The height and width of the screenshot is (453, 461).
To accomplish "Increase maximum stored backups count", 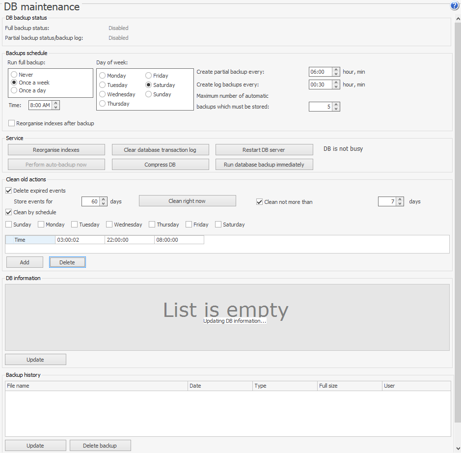I will (336, 105).
